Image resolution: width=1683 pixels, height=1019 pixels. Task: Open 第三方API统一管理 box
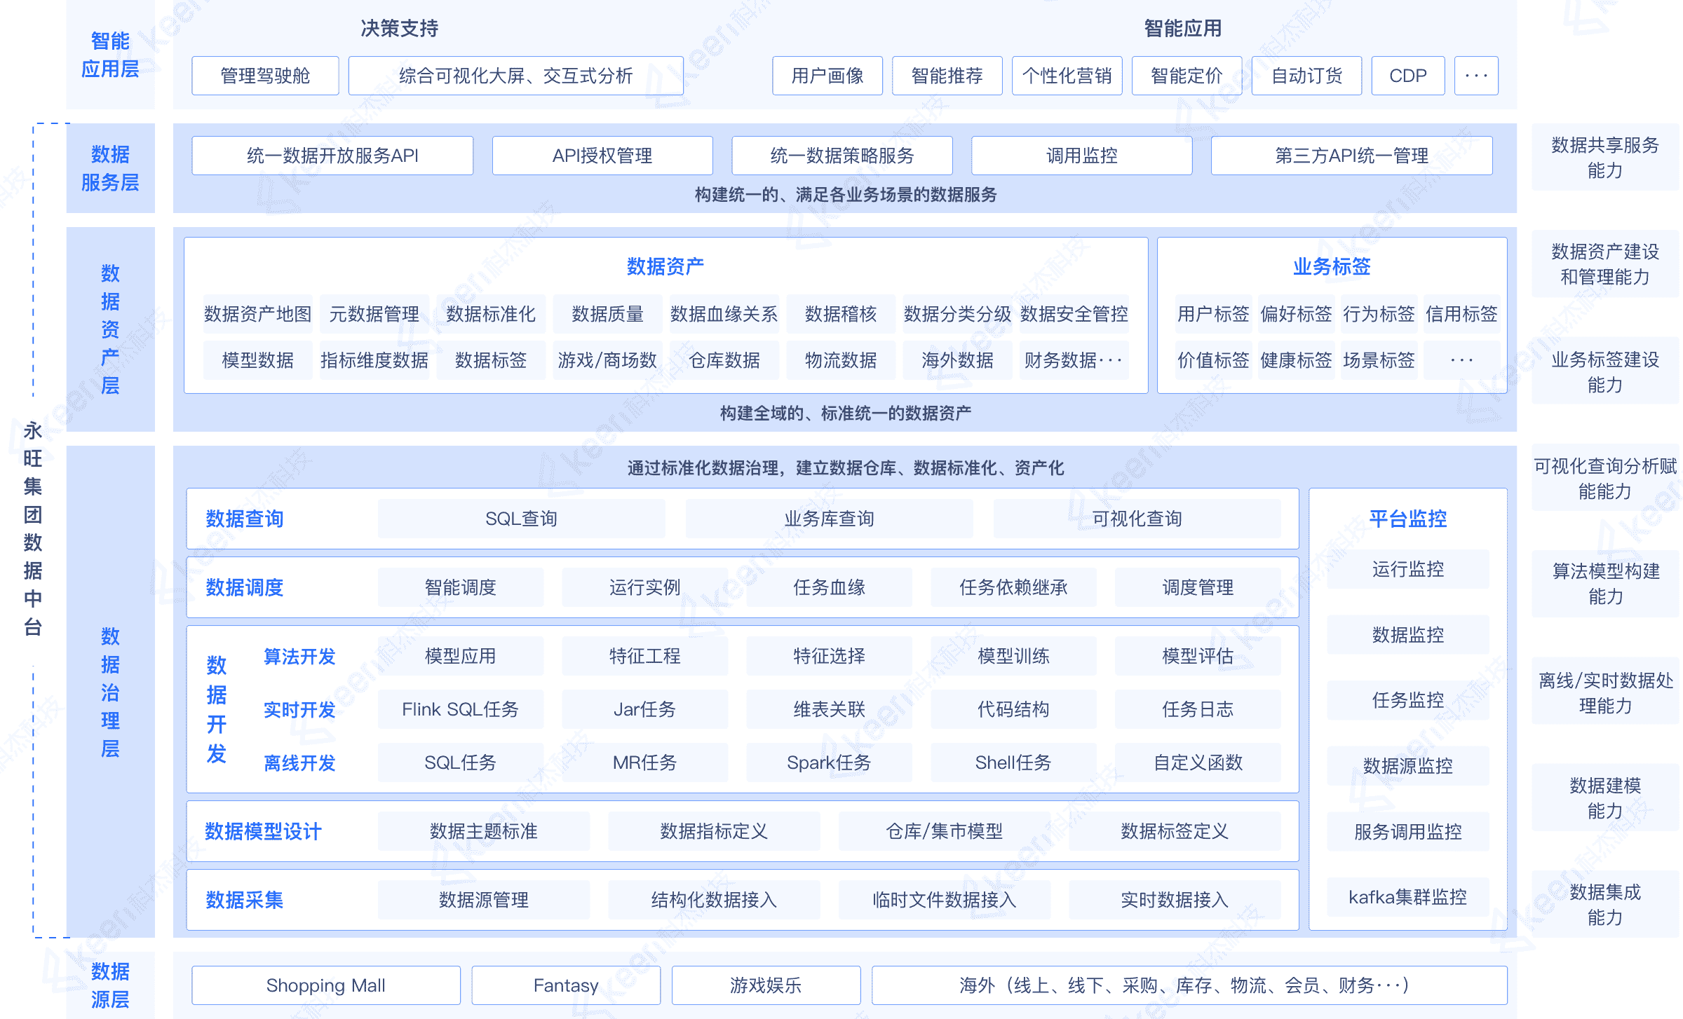coord(1352,156)
